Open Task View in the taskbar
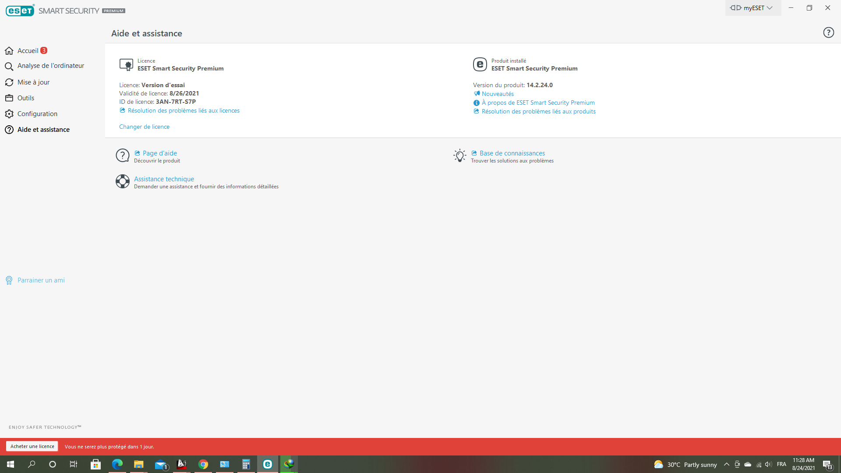This screenshot has width=841, height=473. 74,464
